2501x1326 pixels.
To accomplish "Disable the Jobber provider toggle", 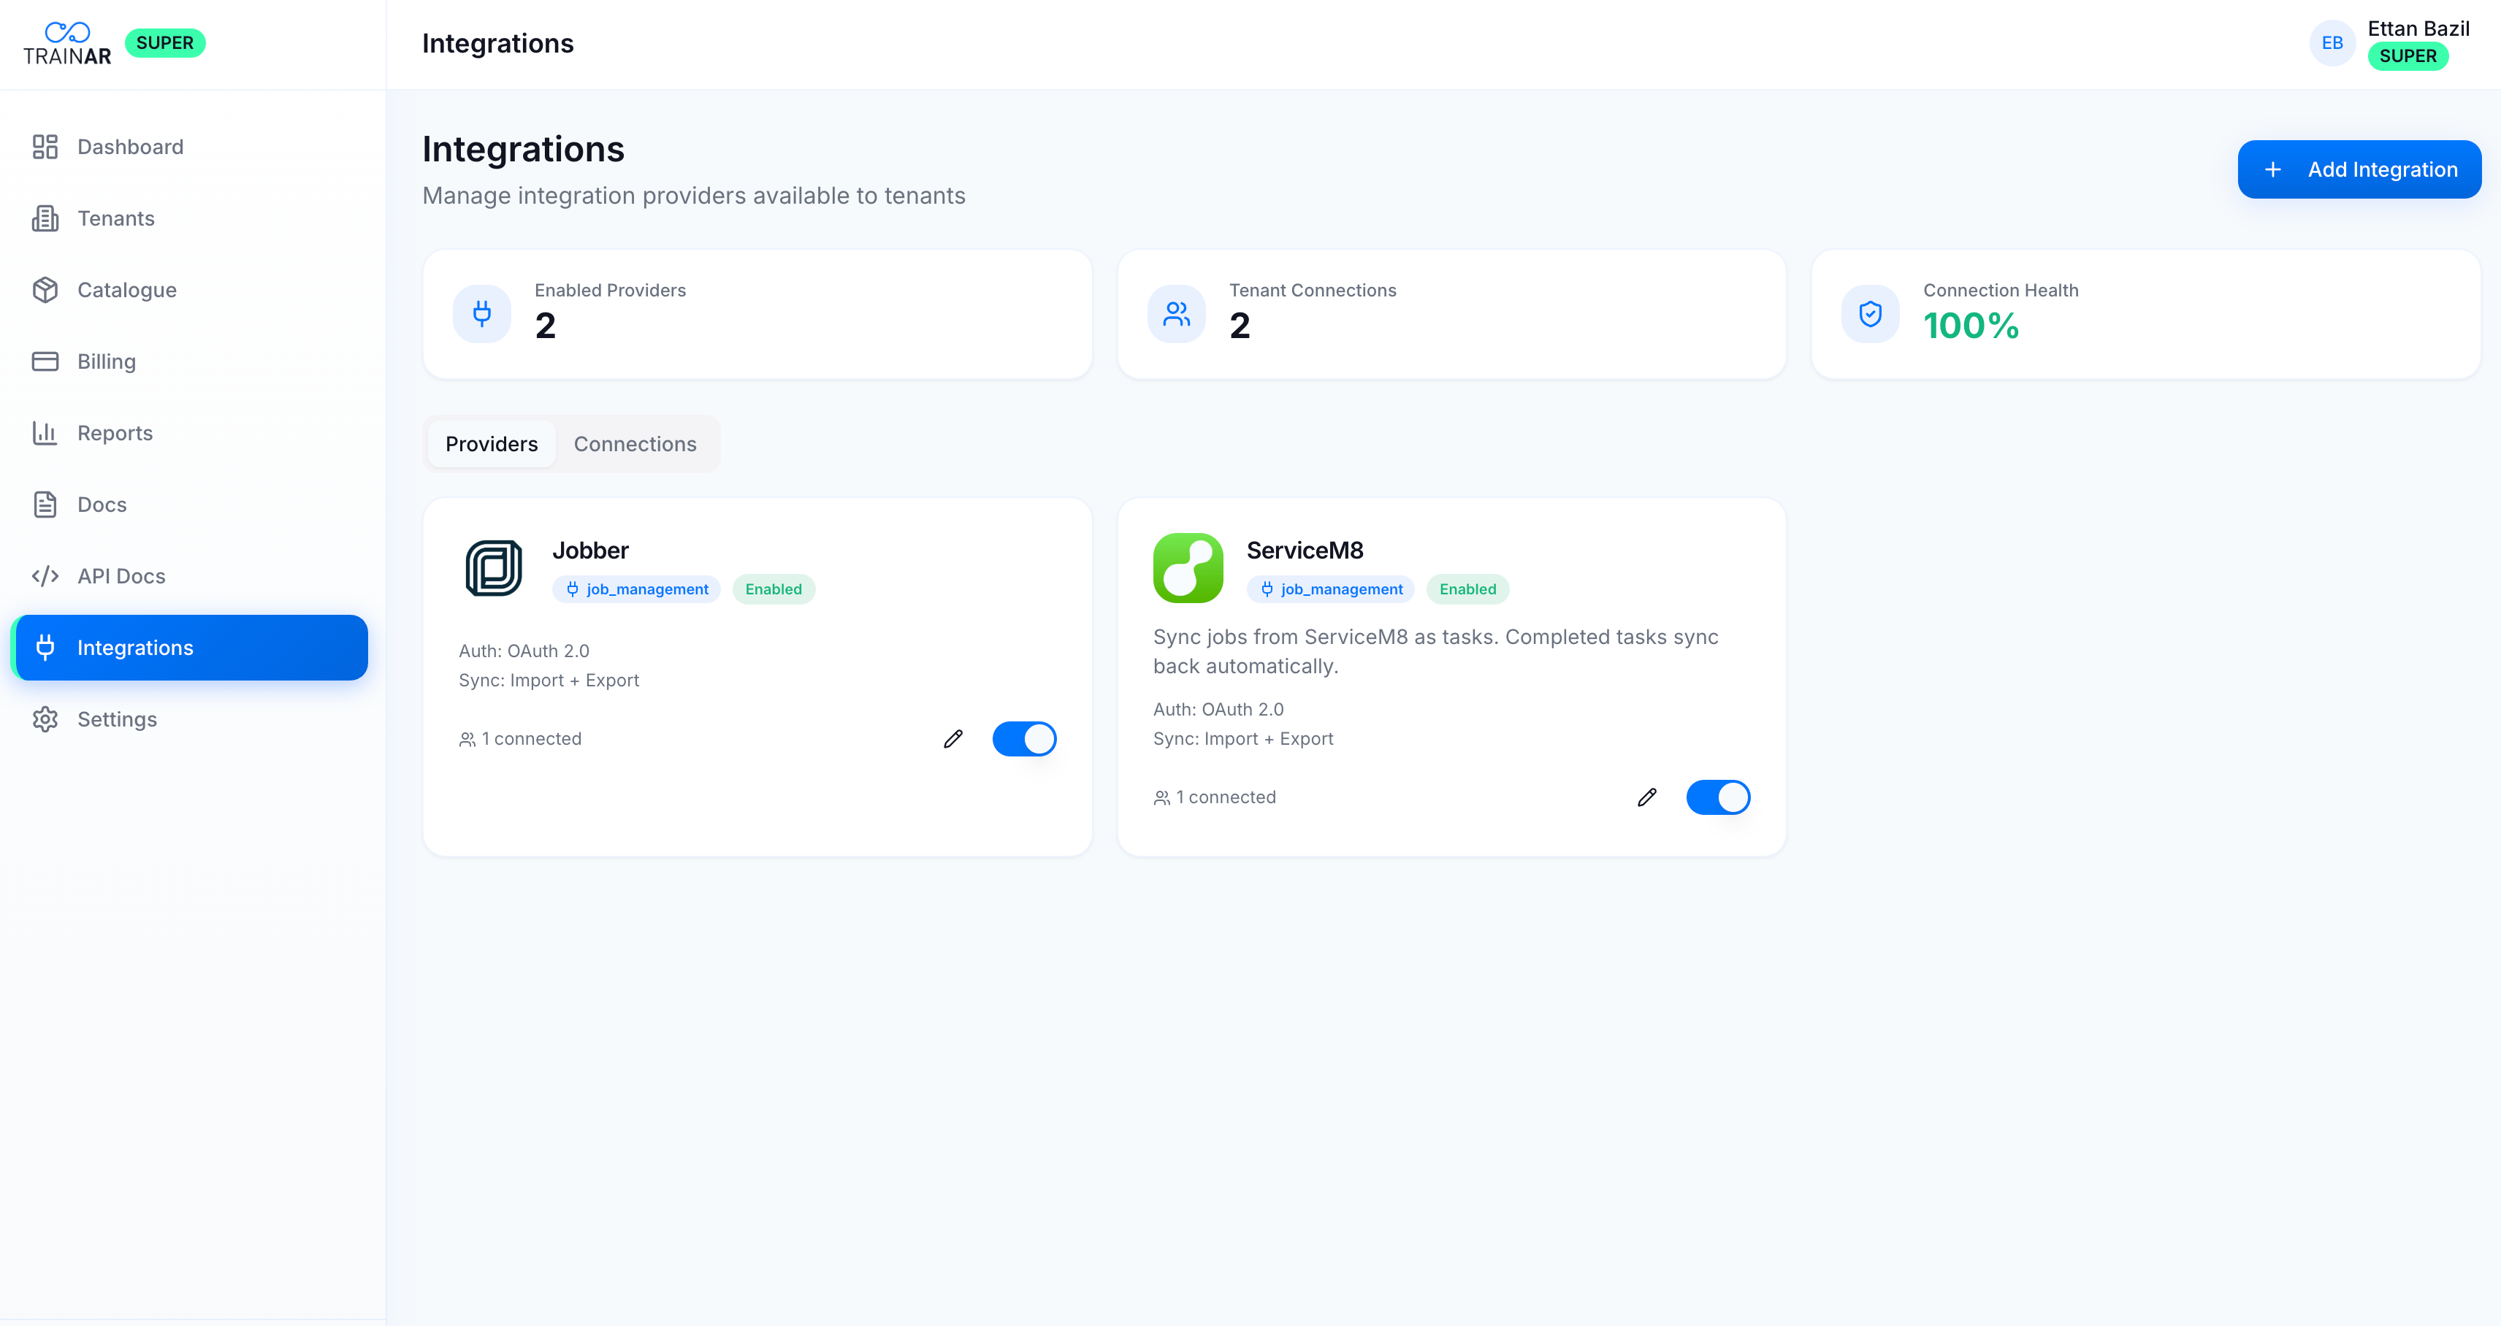I will tap(1024, 737).
